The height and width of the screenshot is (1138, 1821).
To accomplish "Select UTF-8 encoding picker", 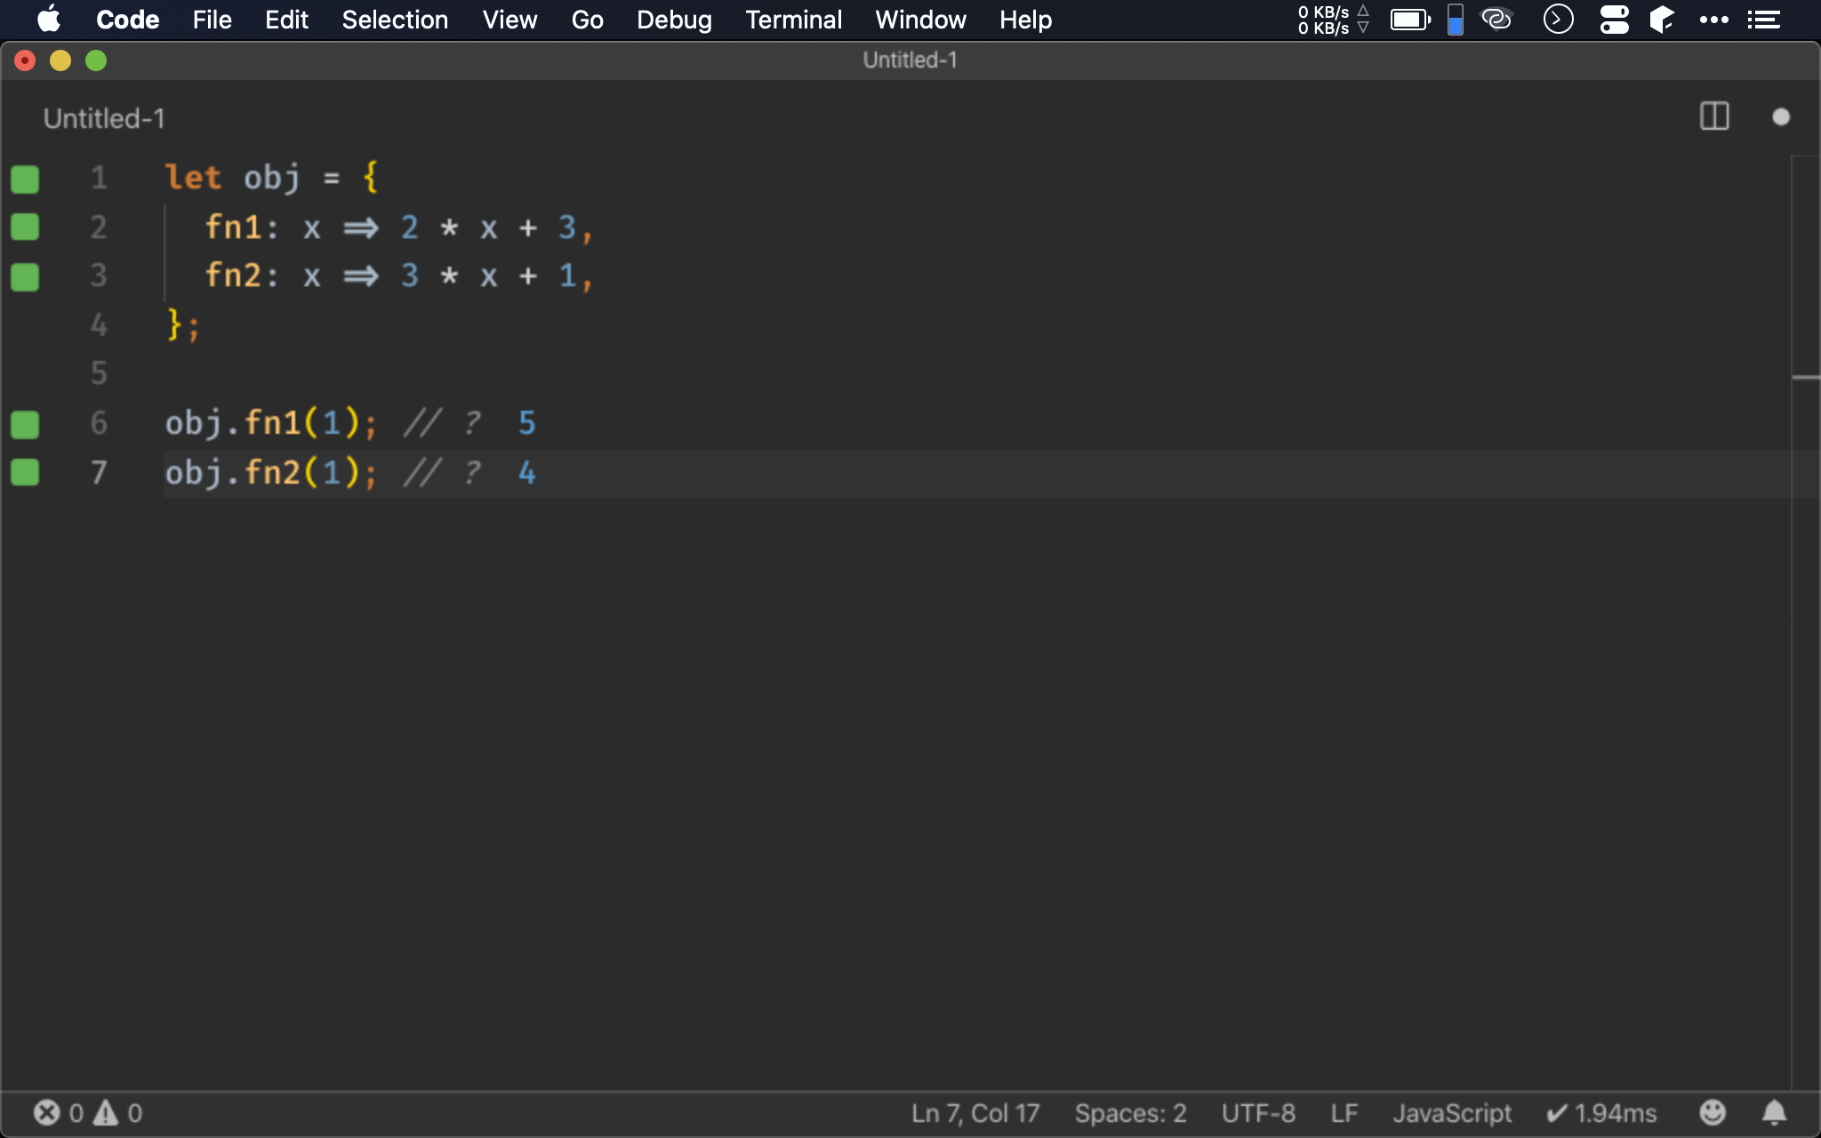I will click(1257, 1113).
